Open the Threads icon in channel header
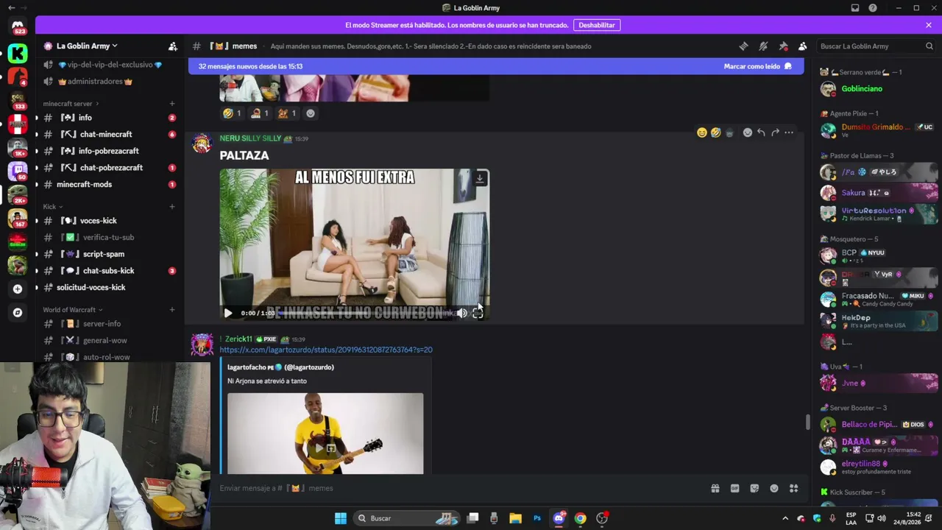Screen dimensions: 942x530 pos(743,46)
